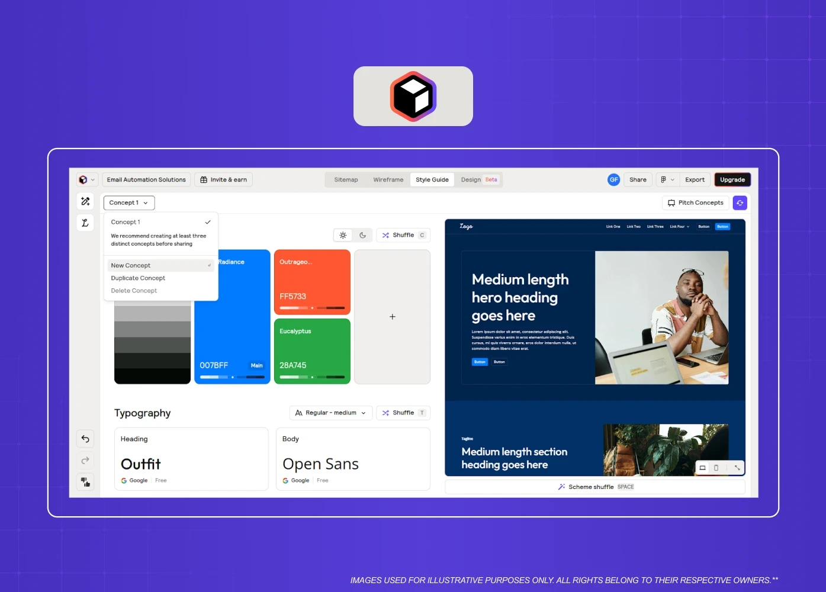
Task: Select the grayscale neutral swatch card
Action: click(152, 343)
